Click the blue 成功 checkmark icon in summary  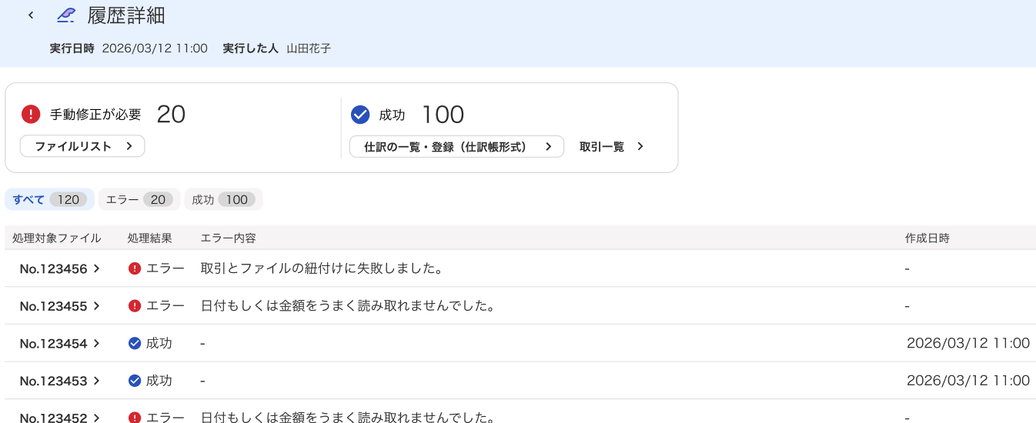(360, 115)
